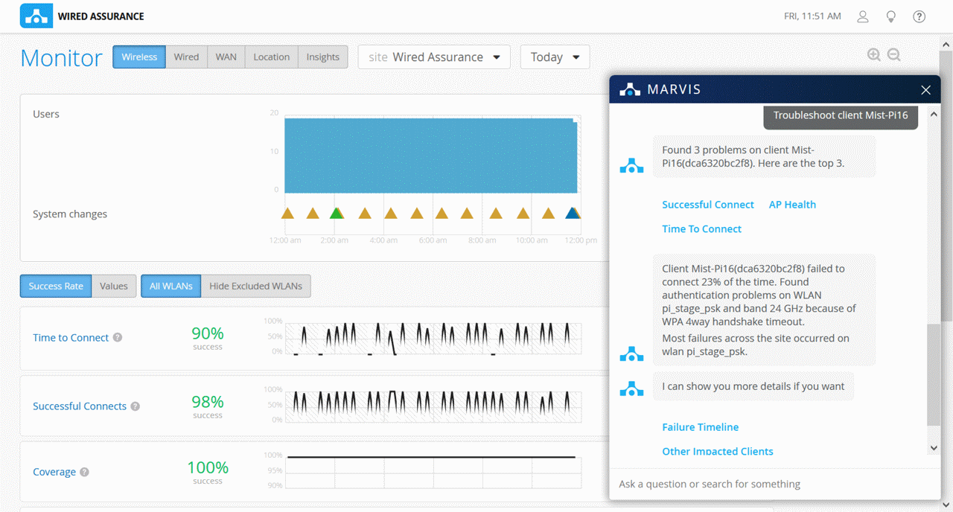The image size is (953, 512).
Task: Click help icon next to Time to Connect
Action: point(118,338)
